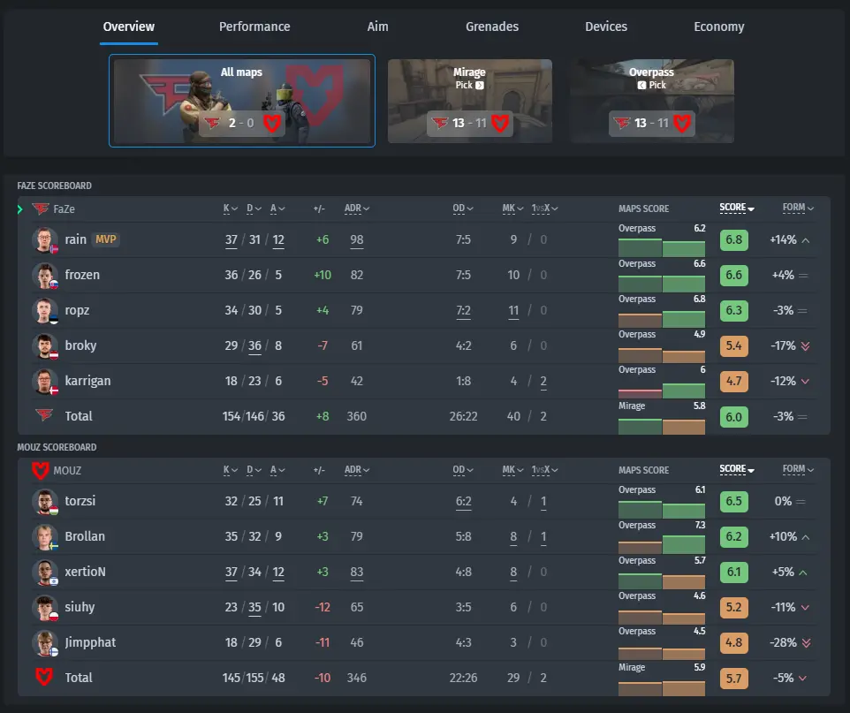Open Brollan's player name link

point(85,535)
